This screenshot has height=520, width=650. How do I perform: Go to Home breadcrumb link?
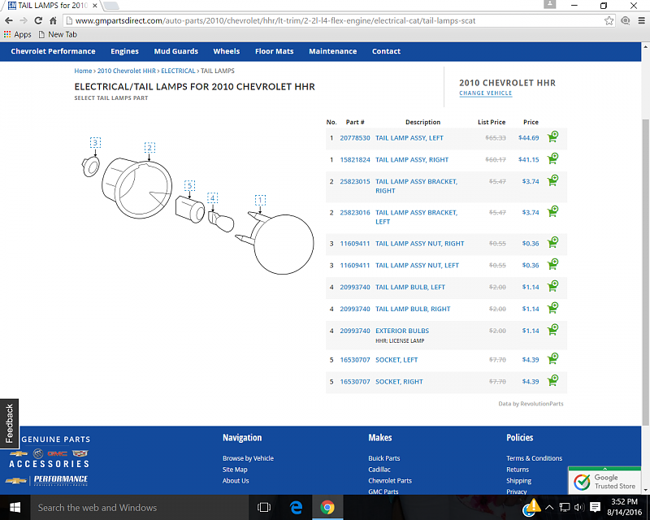83,71
